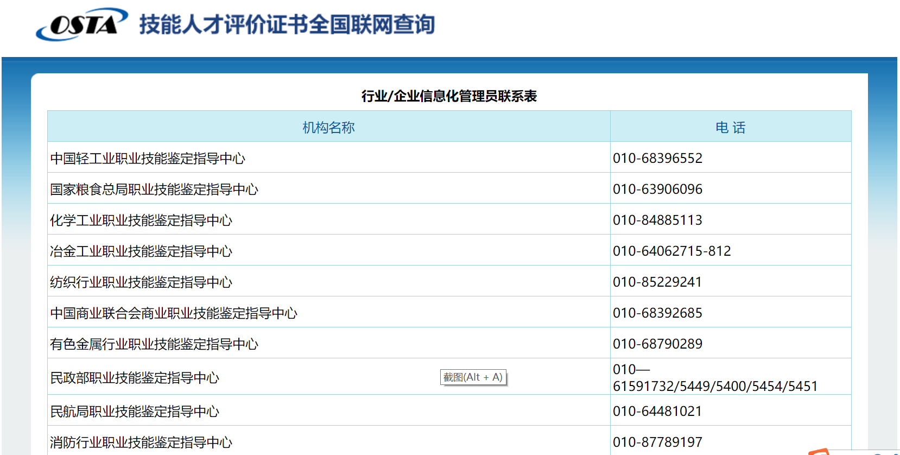
Task: Click phone number 010-87789197
Action: click(x=657, y=443)
